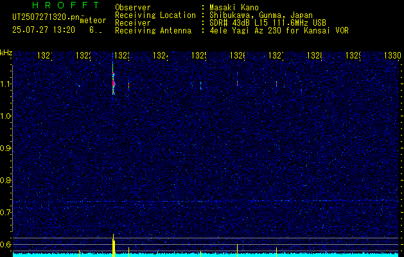The height and width of the screenshot is (257, 404).
Task: Click the red echo at 1326
Action: pyautogui.click(x=237, y=84)
